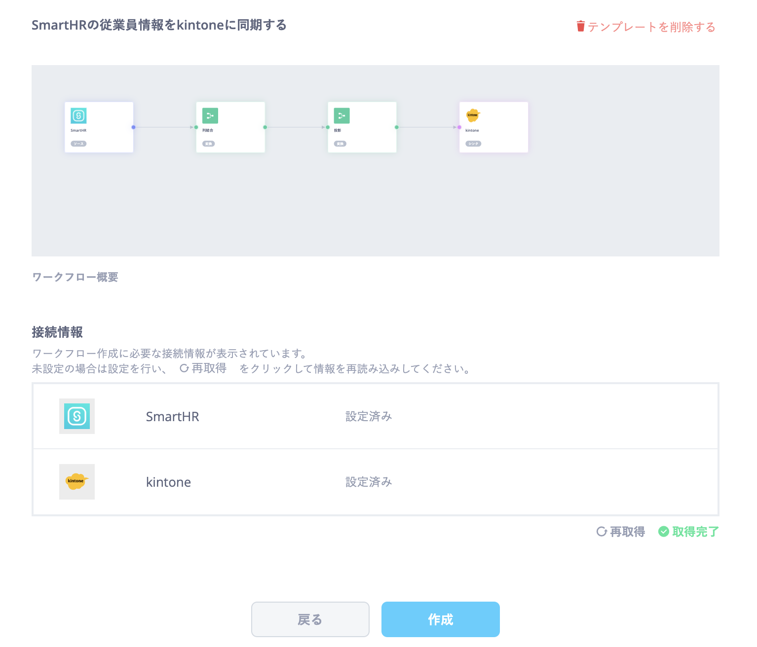Click the green output port of the 列結合 node

pos(265,127)
